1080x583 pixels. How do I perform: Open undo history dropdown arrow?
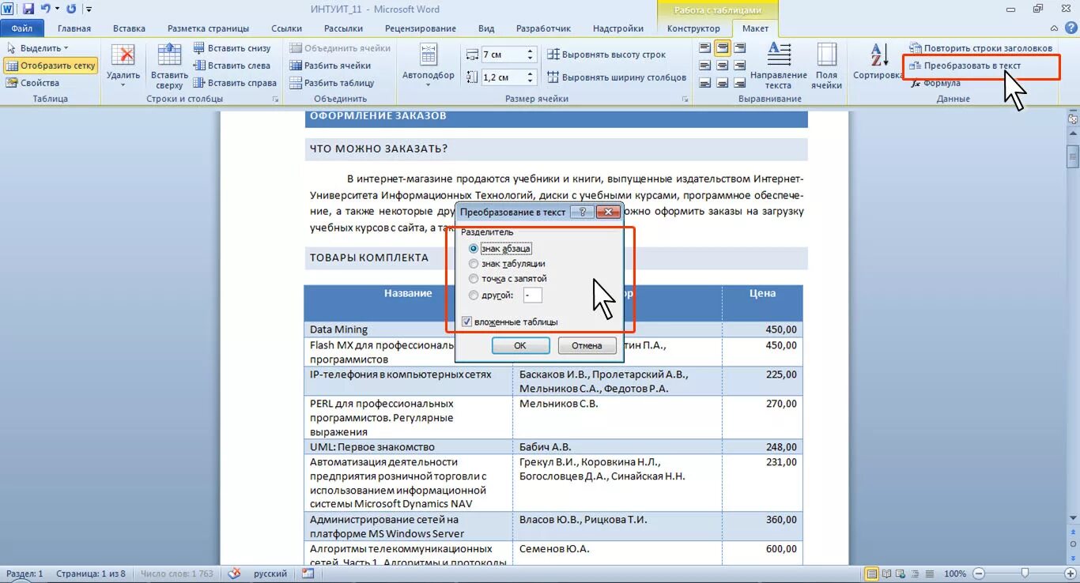(x=57, y=9)
